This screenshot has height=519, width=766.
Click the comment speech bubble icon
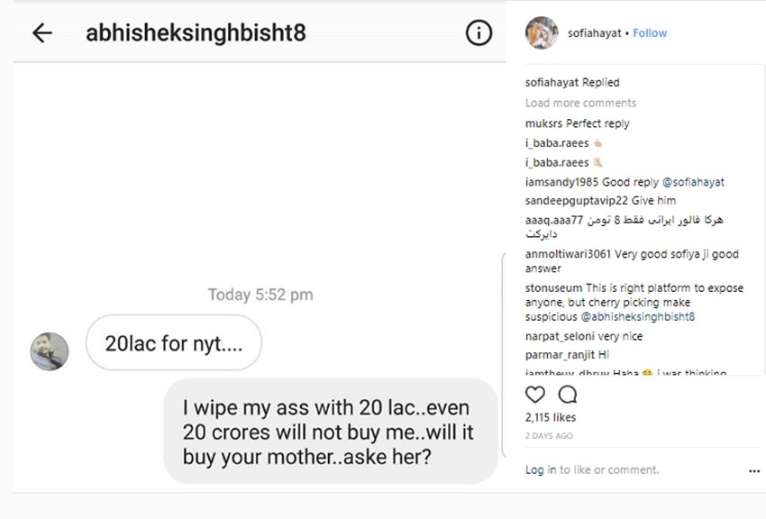pos(568,395)
